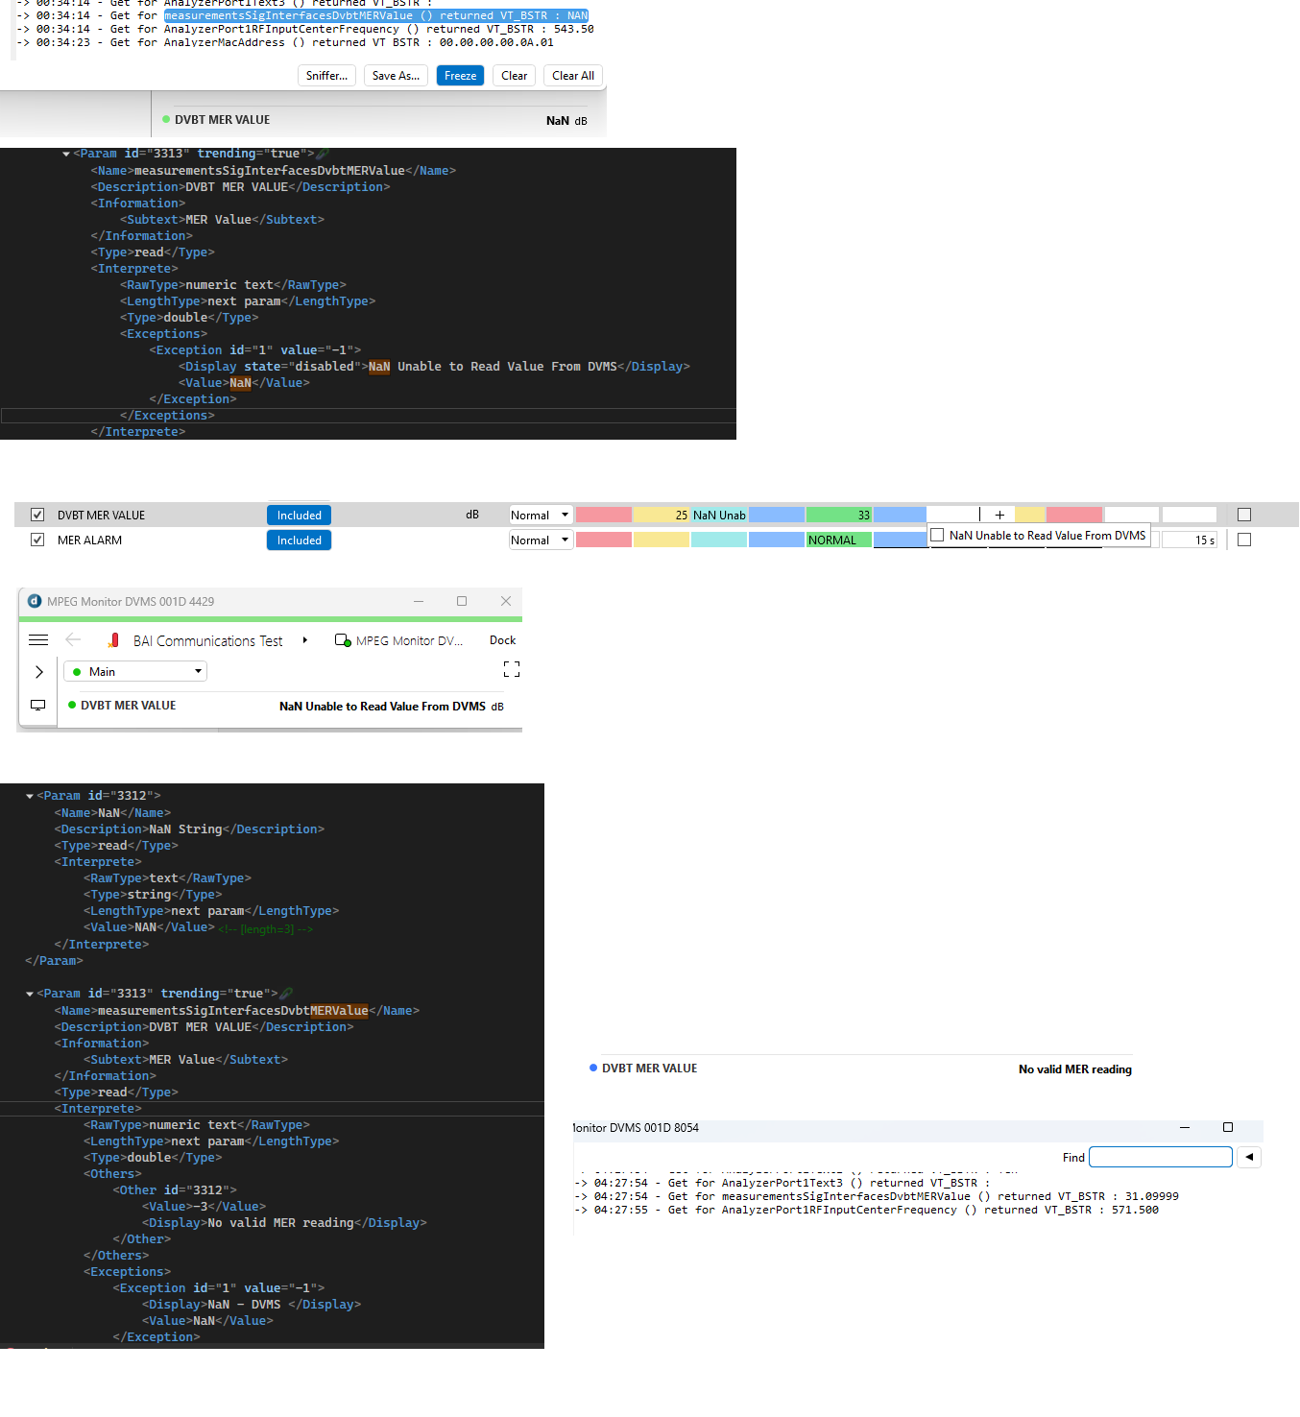Uncheck the MER ALARM row checkbox
Viewport: 1300px width, 1417px height.
(37, 540)
